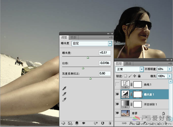The height and width of the screenshot is (127, 173).
Task: Select the black point eyedropper
Action: pyautogui.click(x=65, y=88)
